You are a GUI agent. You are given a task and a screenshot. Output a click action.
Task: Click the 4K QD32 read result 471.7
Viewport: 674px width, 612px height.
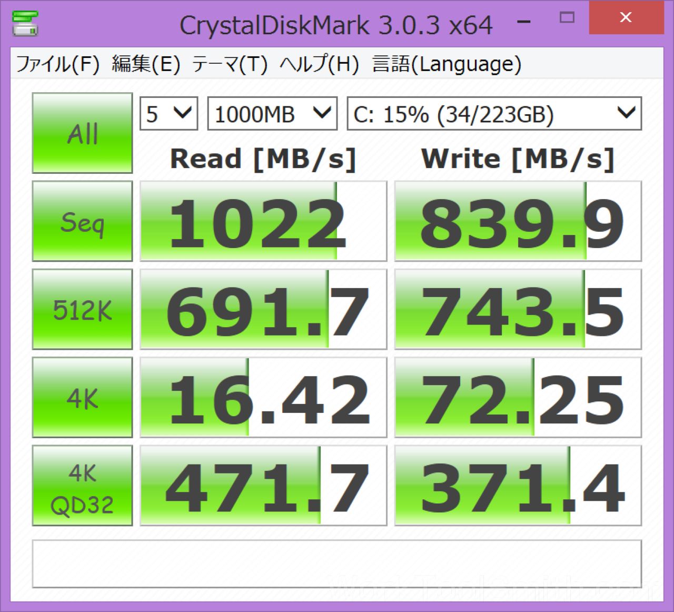click(x=263, y=486)
